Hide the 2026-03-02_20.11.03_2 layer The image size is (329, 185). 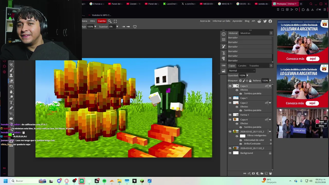click(x=230, y=132)
